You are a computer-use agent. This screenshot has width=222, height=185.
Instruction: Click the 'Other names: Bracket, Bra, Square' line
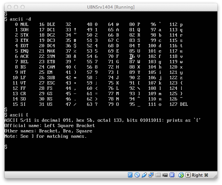pos(48,131)
